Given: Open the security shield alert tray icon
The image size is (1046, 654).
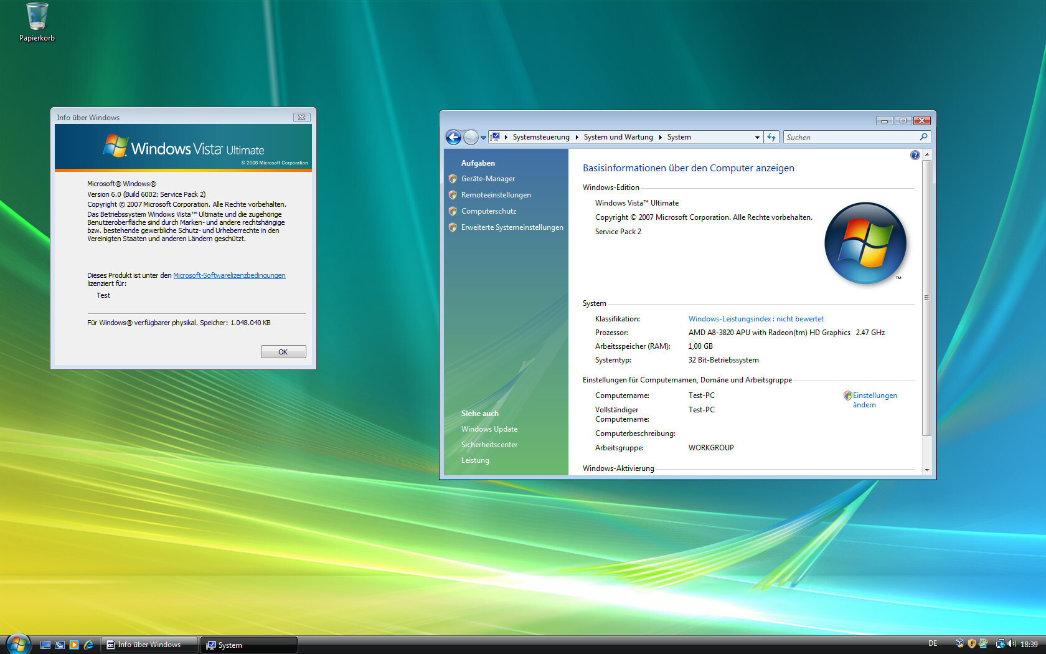Looking at the screenshot, I should [971, 644].
